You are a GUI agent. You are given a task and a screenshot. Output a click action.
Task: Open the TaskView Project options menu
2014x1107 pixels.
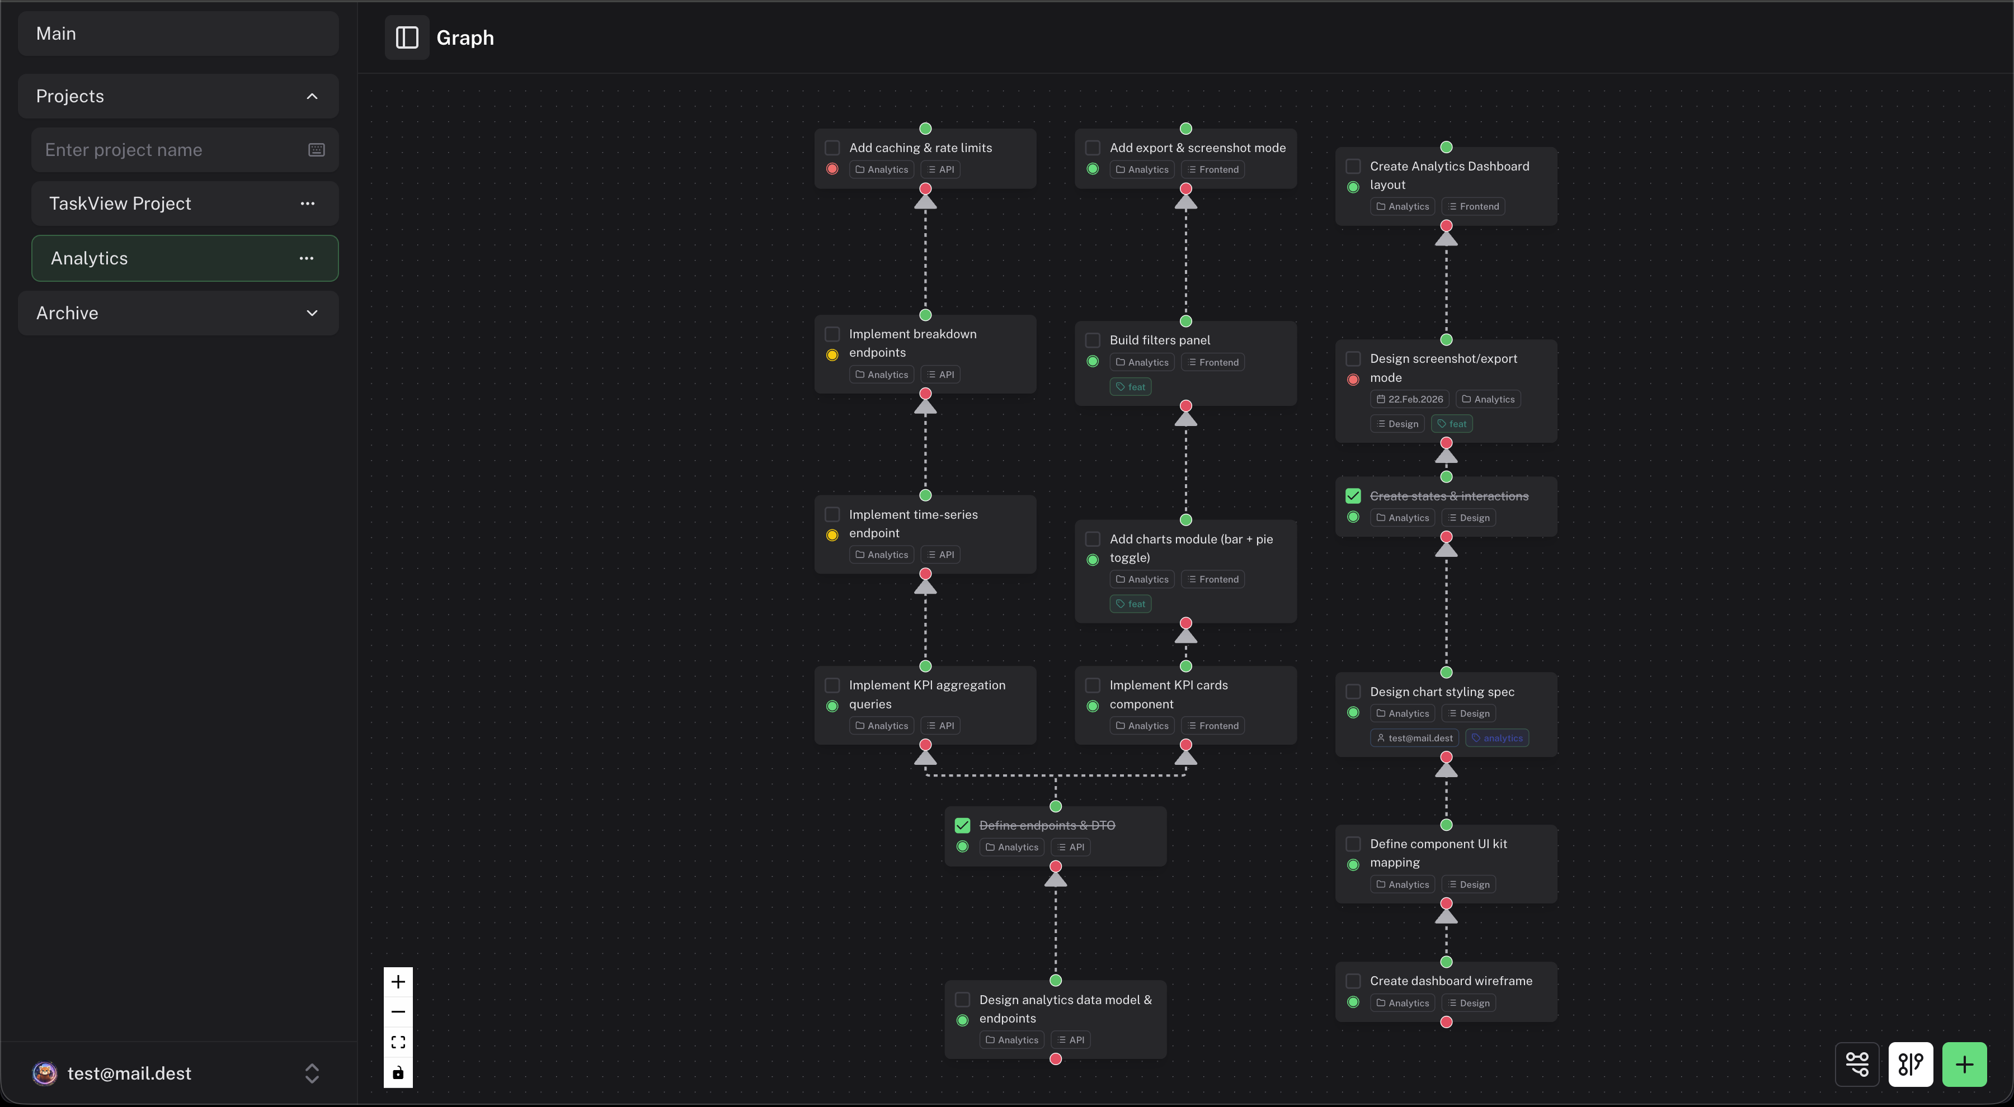tap(308, 203)
